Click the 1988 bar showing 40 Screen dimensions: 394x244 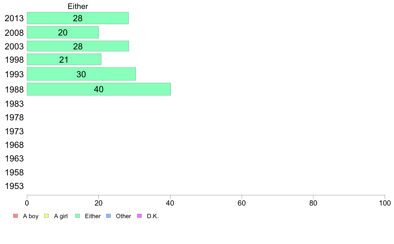[98, 89]
